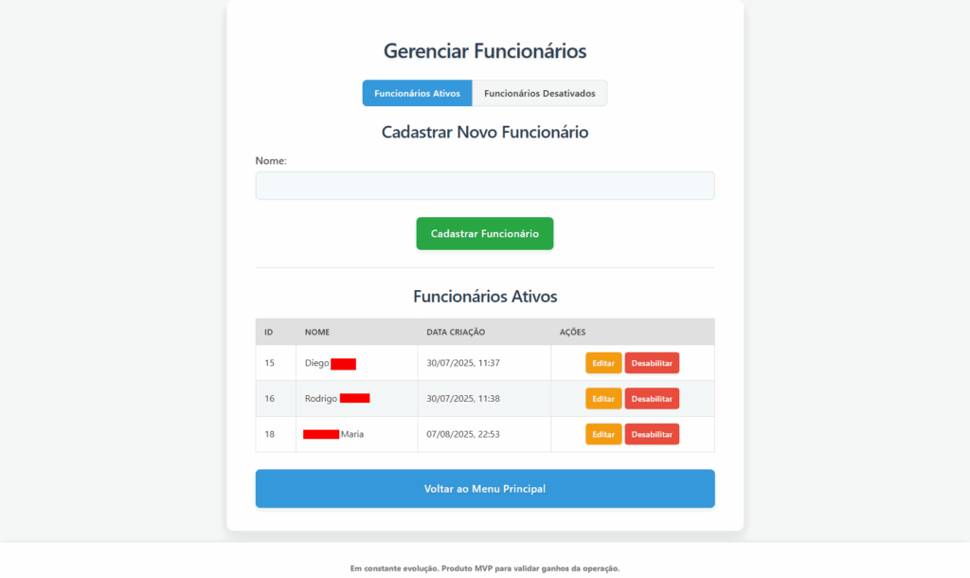Select the 07/08/2025, 22:53 date cell
Viewport: 970px width, 578px height.
(x=463, y=434)
